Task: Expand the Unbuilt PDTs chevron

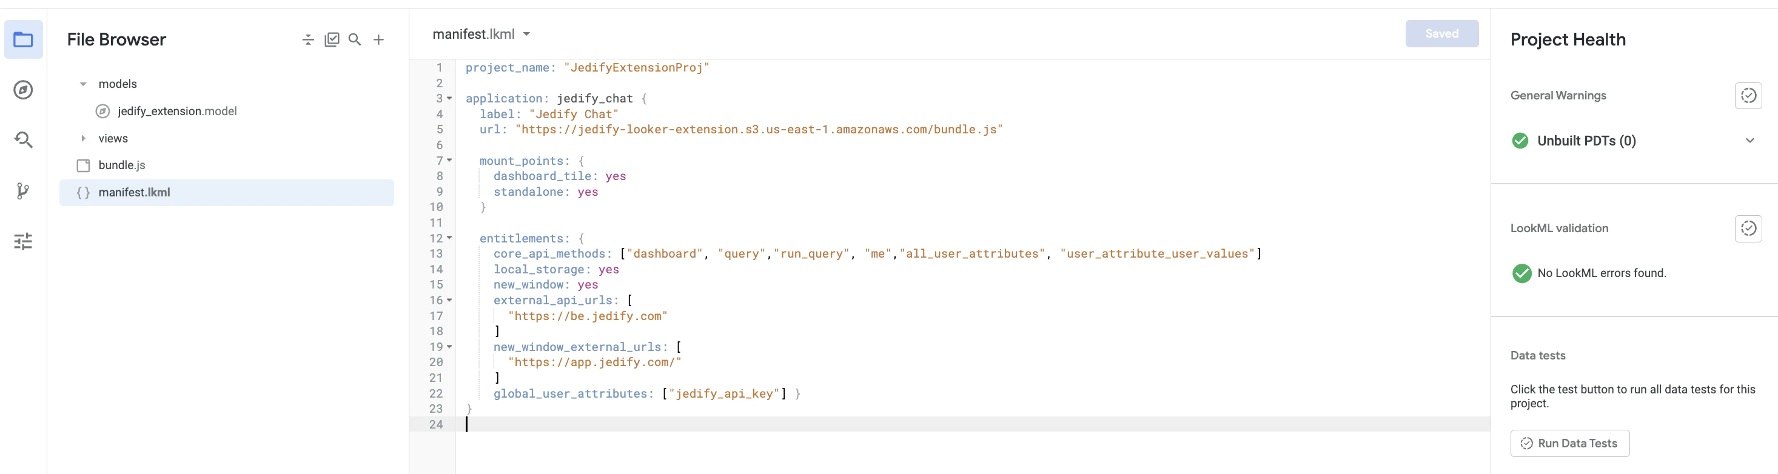Action: [x=1749, y=141]
